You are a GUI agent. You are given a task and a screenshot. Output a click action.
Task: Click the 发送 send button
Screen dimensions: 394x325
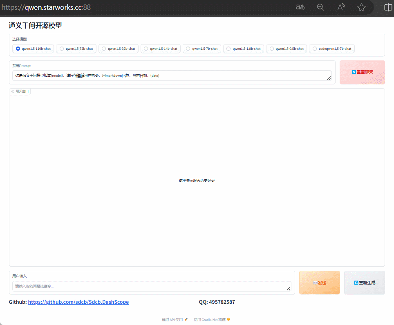pyautogui.click(x=319, y=283)
